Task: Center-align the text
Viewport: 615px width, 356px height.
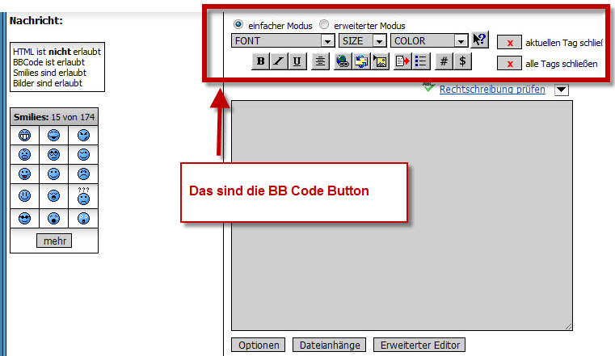Action: pyautogui.click(x=320, y=61)
